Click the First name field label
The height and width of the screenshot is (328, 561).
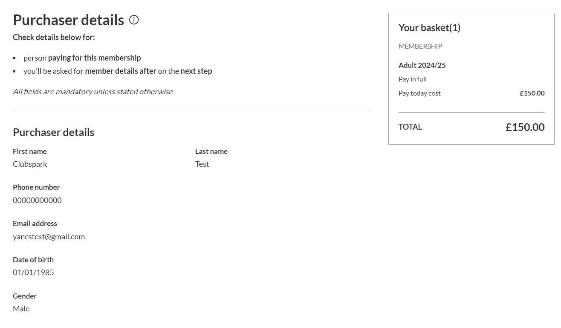click(30, 151)
